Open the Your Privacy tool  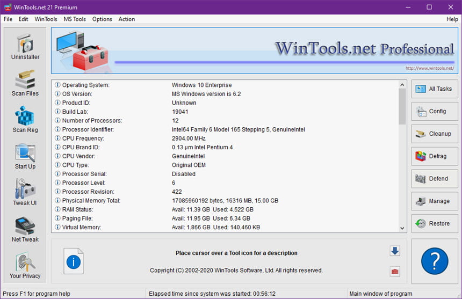tap(25, 266)
